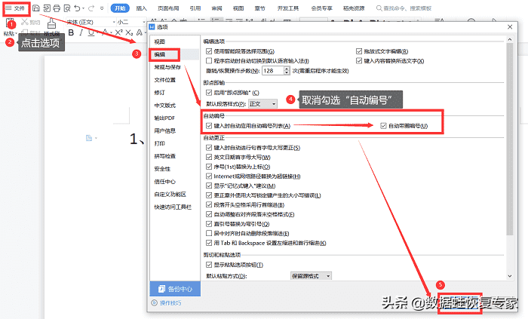The height and width of the screenshot is (319, 528).
Task: Switch to the 页面布局 ribbon tab
Action: 168,8
